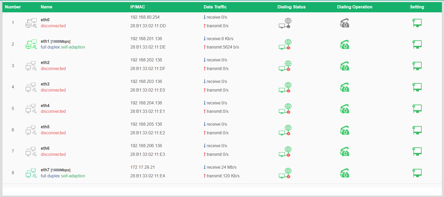Dial using the eth6 phone icon
This screenshot has width=444, height=197.
tap(344, 152)
